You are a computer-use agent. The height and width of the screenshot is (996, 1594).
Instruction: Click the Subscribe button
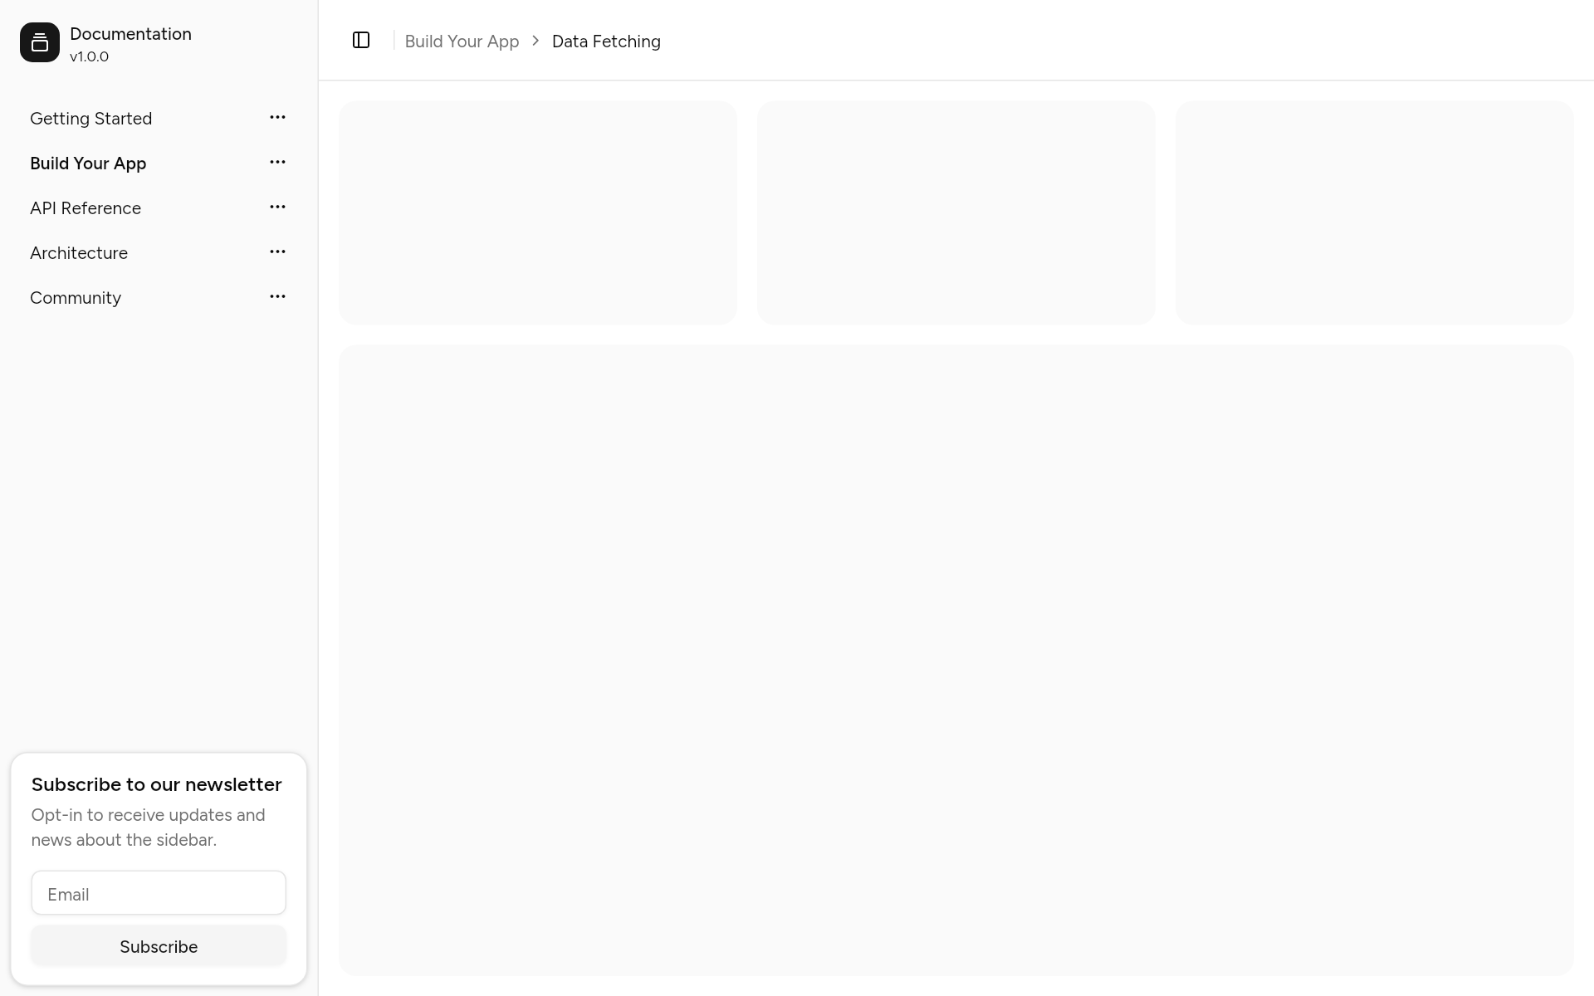159,946
